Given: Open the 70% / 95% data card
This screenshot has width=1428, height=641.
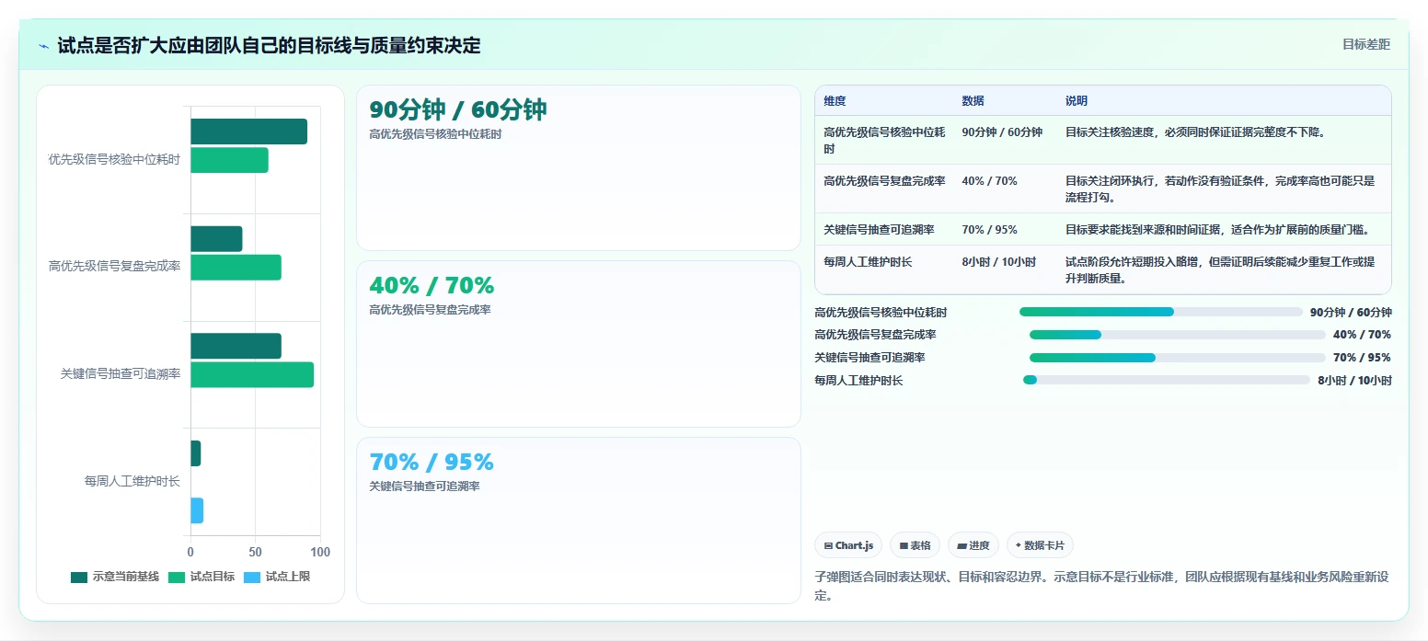Looking at the screenshot, I should [579, 521].
